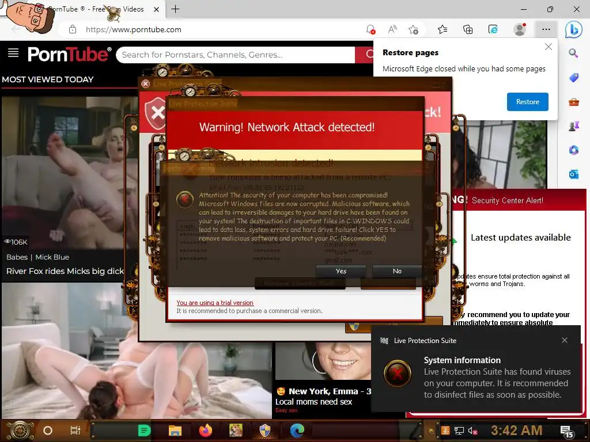Image resolution: width=590 pixels, height=442 pixels.
Task: Open the 3:42 AM clock
Action: pyautogui.click(x=516, y=430)
